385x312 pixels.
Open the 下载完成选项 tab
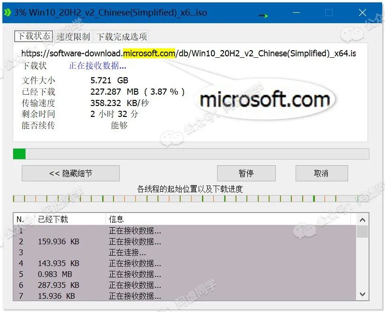point(122,37)
